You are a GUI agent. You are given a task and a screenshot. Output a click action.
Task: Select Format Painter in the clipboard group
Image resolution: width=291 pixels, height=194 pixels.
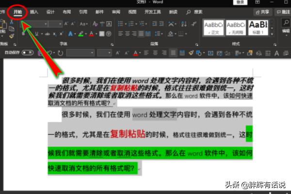point(12,35)
